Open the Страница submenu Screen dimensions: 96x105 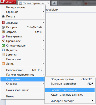(x=23, y=12)
